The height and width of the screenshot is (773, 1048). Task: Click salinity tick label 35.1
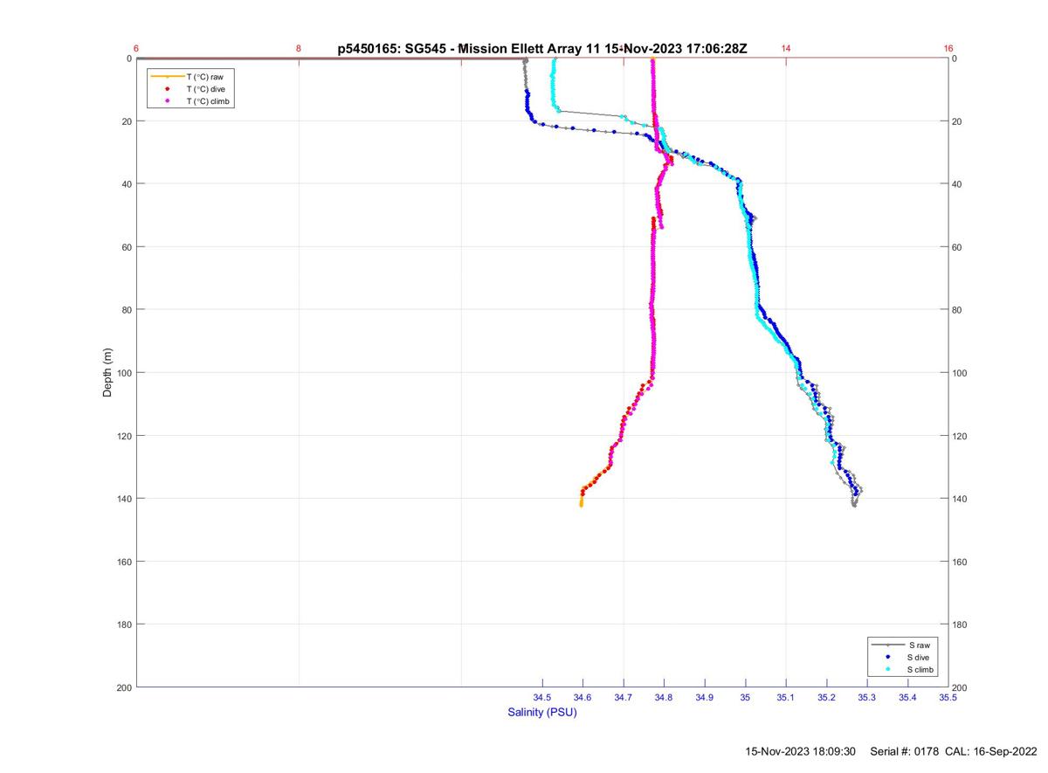786,697
